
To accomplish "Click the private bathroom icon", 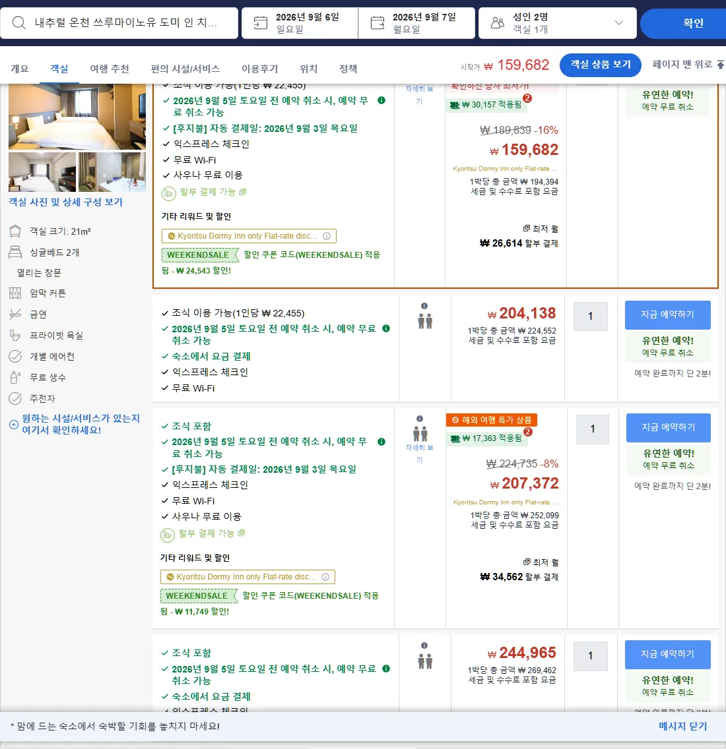I will [x=15, y=336].
